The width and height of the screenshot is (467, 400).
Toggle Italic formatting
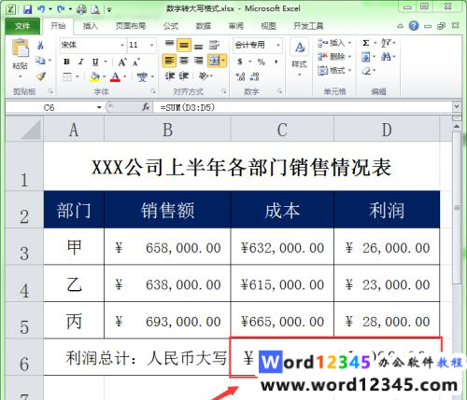tap(81, 62)
